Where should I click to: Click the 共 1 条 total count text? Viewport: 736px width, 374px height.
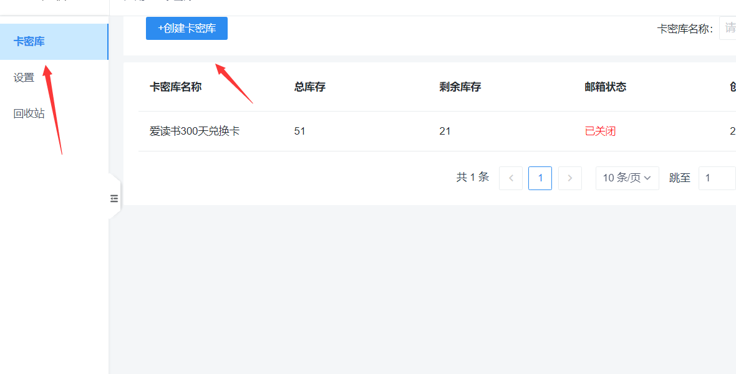tap(473, 177)
